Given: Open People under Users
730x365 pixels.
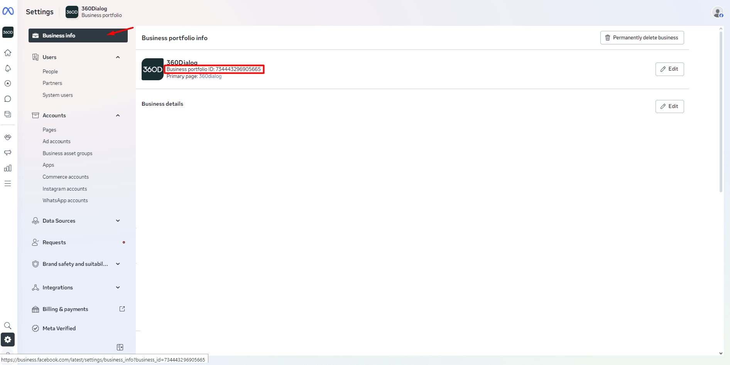Looking at the screenshot, I should pyautogui.click(x=50, y=71).
